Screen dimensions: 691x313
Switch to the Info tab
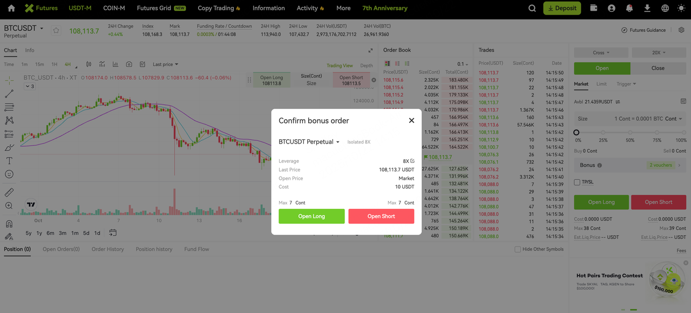click(x=30, y=50)
